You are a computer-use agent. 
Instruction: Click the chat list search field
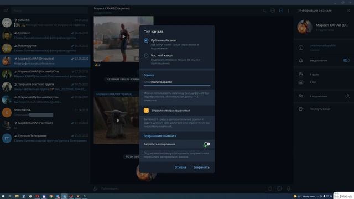(50, 11)
